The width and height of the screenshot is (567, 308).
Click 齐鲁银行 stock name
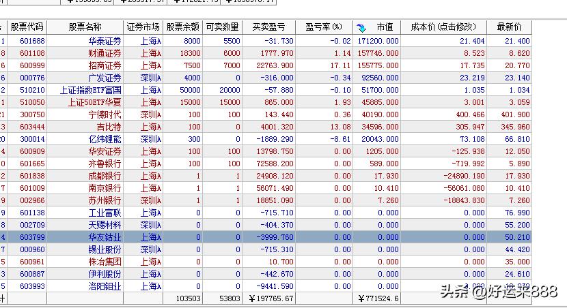(x=105, y=164)
